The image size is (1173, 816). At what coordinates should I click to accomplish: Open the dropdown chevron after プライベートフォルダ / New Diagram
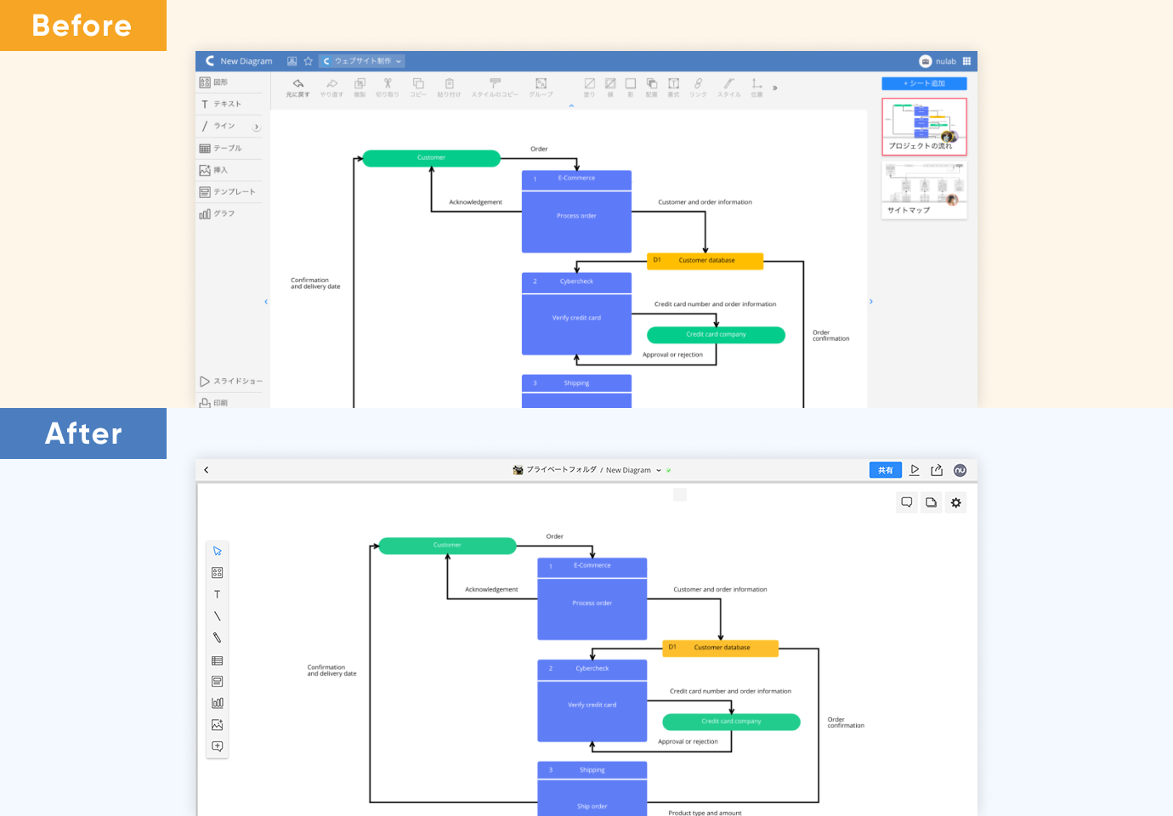659,470
